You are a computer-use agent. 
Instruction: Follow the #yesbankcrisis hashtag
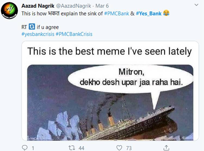point(38,34)
